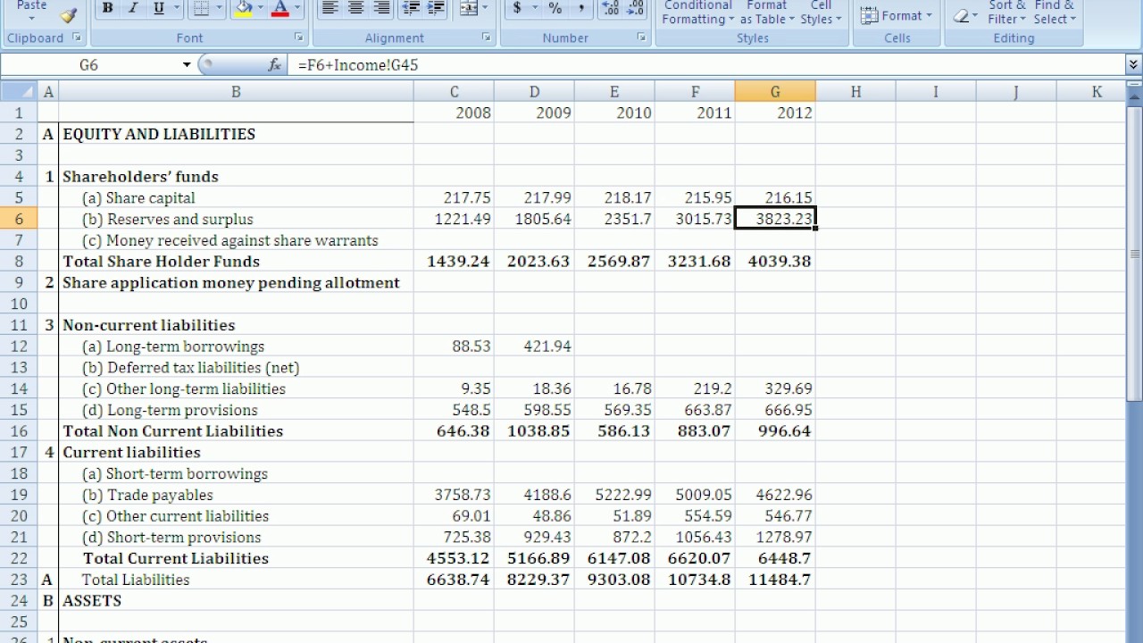Click the Align Text Right icon
This screenshot has width=1143, height=643.
coord(381,9)
